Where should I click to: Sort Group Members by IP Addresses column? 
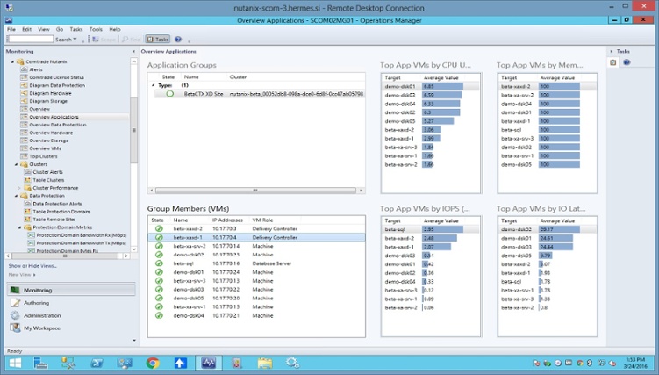[x=227, y=220]
